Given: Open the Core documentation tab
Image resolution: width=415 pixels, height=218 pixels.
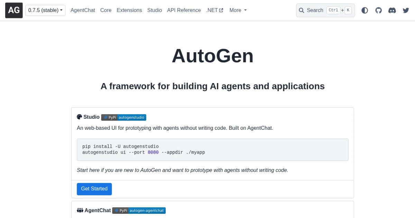Looking at the screenshot, I should coord(106,10).
